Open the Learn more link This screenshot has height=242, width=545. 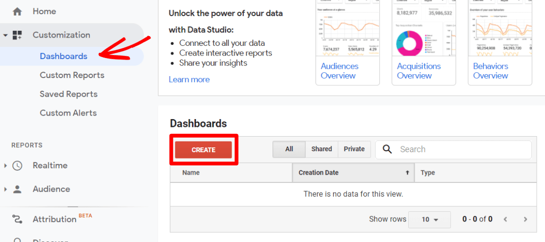189,80
